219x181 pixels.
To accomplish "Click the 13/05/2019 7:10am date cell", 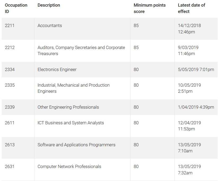I will coord(189,148).
